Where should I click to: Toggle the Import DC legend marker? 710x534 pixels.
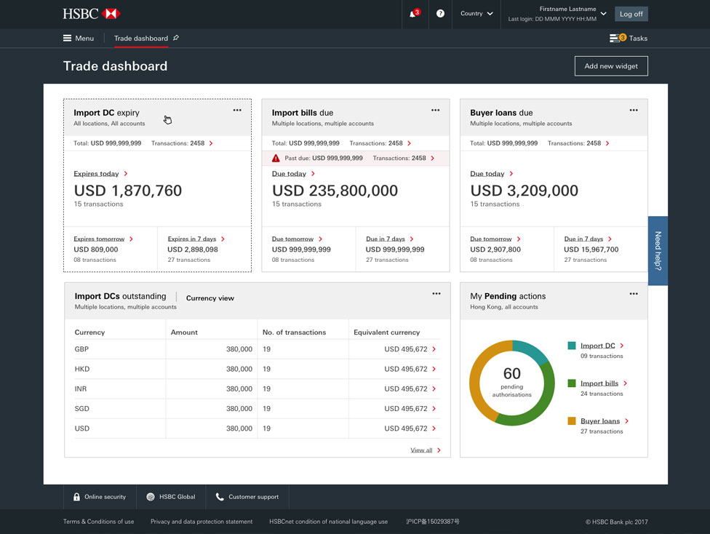click(572, 345)
